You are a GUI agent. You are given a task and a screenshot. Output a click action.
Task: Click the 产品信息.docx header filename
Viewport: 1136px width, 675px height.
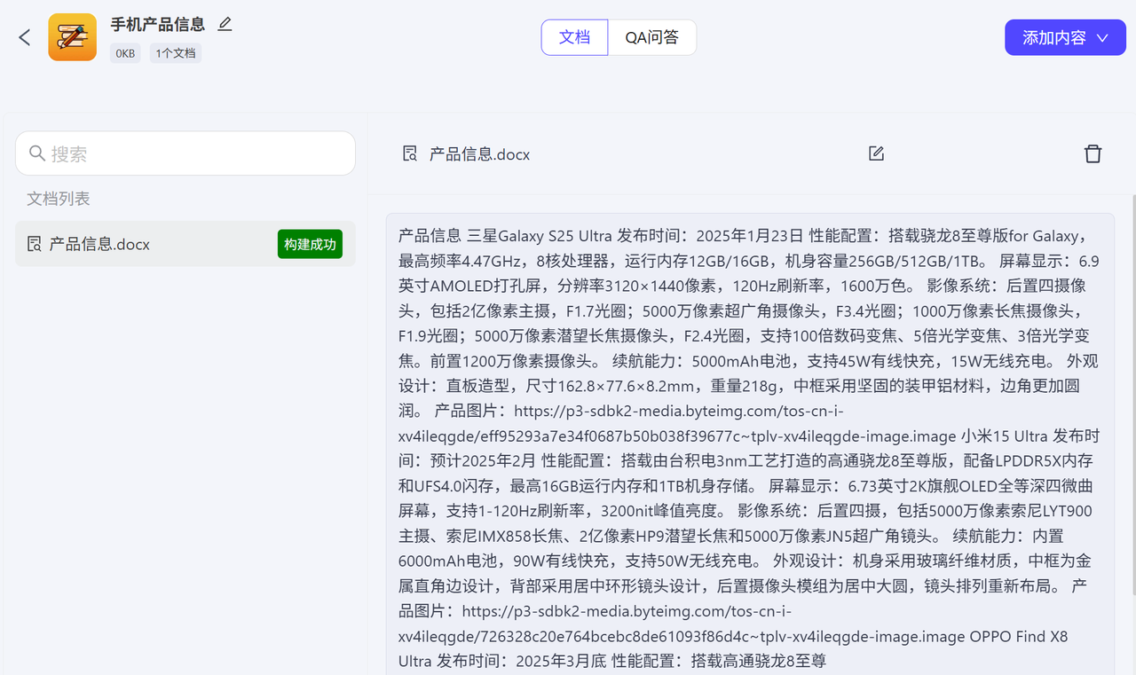point(479,154)
